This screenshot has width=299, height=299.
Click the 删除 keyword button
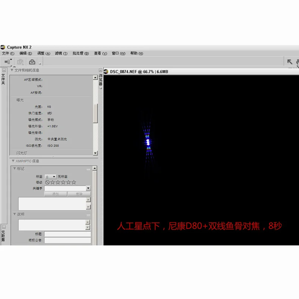(79, 194)
